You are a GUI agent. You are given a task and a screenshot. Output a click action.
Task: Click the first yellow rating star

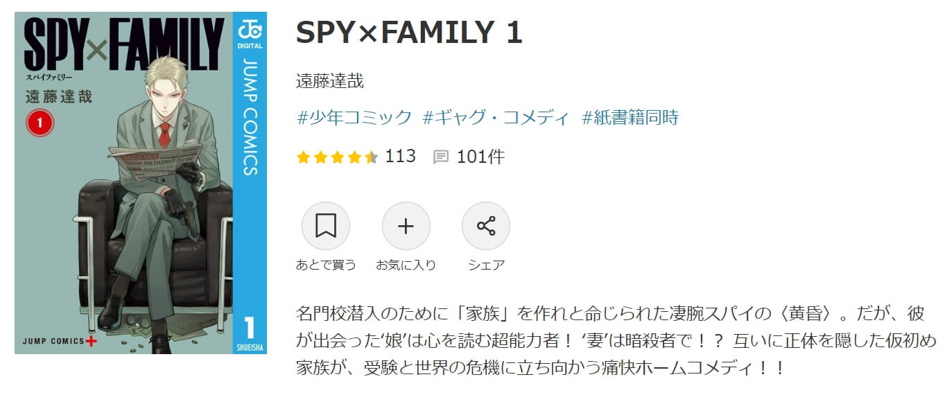pyautogui.click(x=303, y=157)
